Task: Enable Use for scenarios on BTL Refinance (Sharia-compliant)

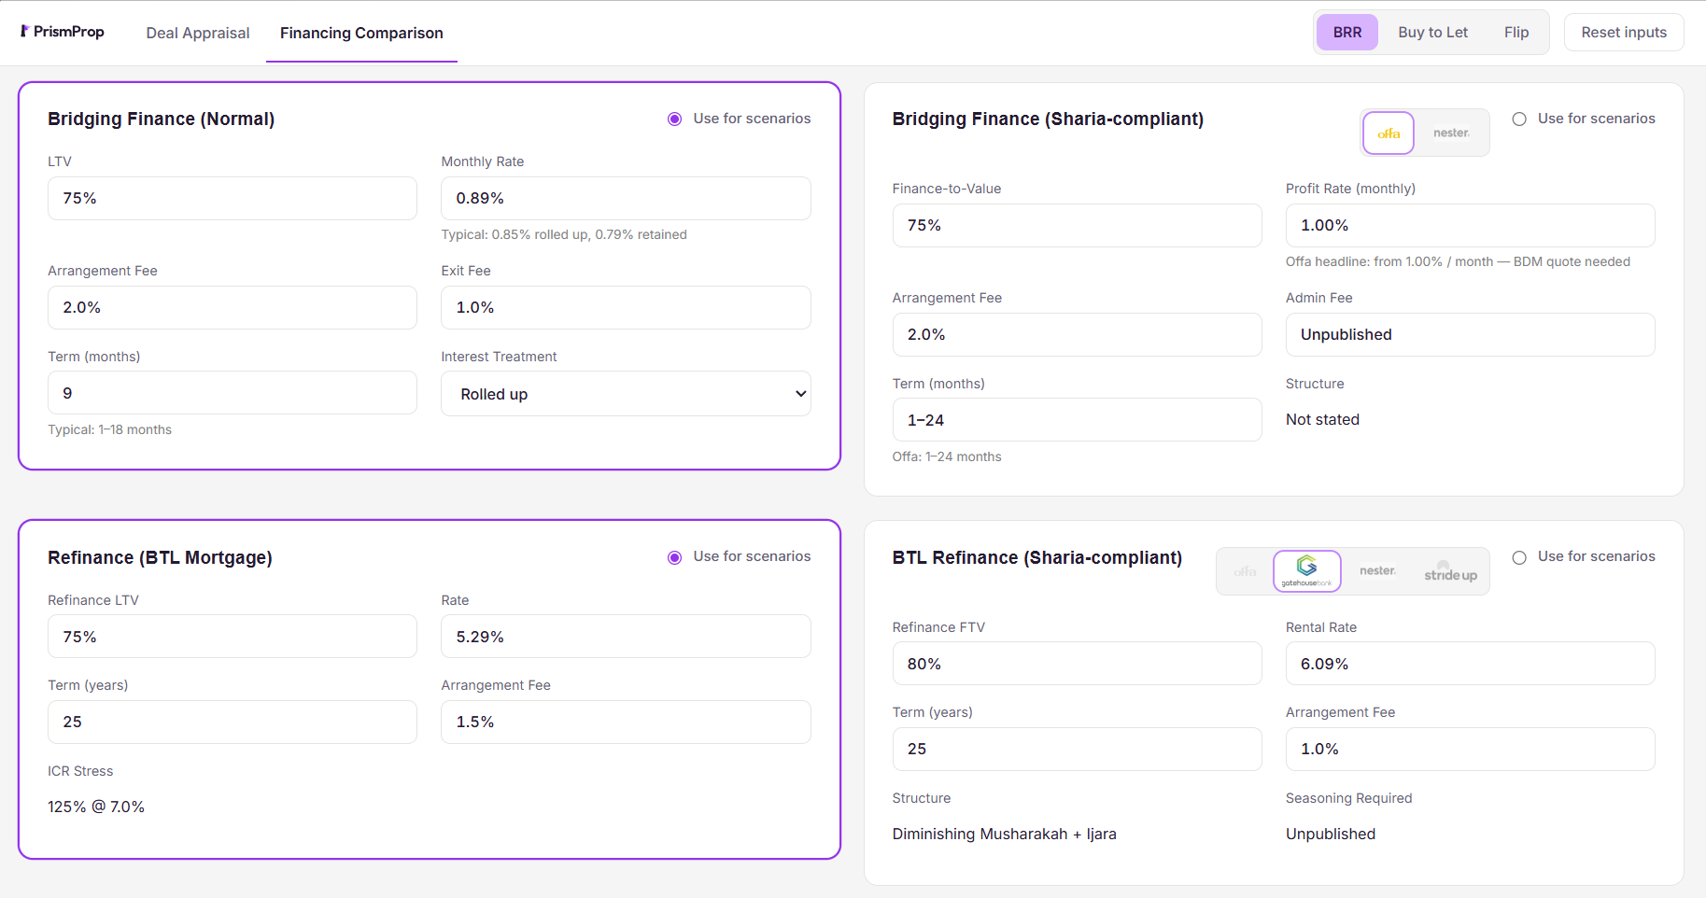Action: [1519, 557]
